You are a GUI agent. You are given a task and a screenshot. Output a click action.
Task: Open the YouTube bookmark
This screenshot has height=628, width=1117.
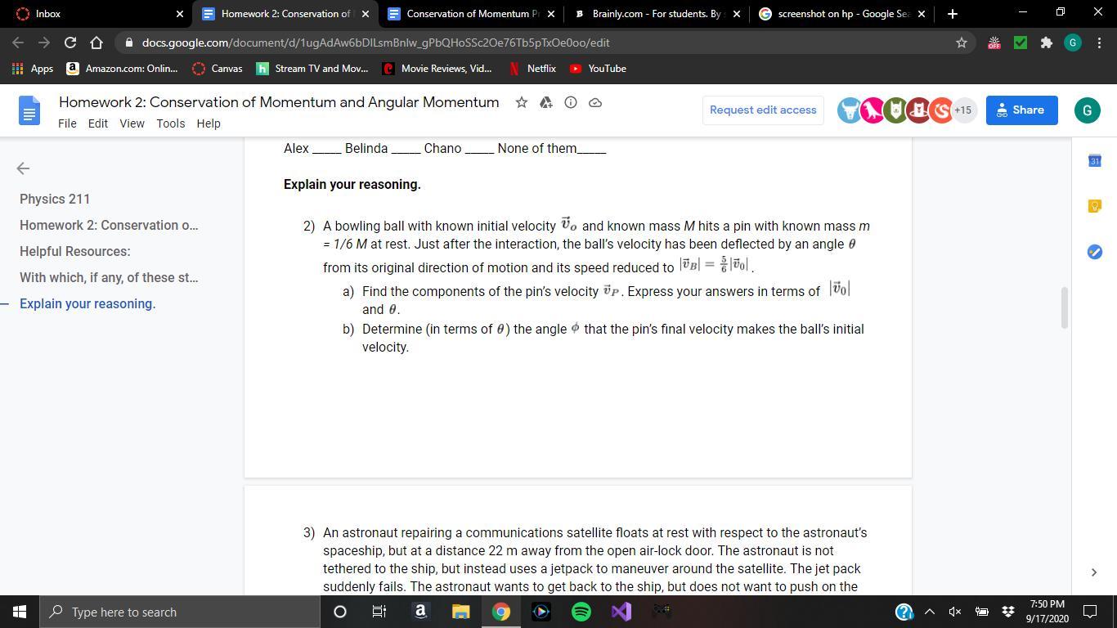[598, 69]
